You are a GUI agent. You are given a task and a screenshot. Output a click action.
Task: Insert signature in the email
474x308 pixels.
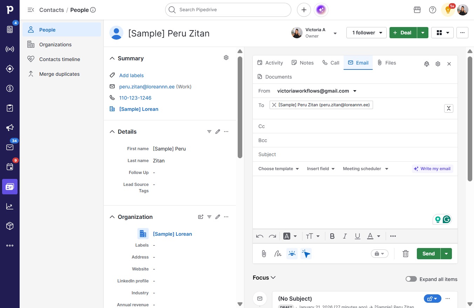(278, 254)
